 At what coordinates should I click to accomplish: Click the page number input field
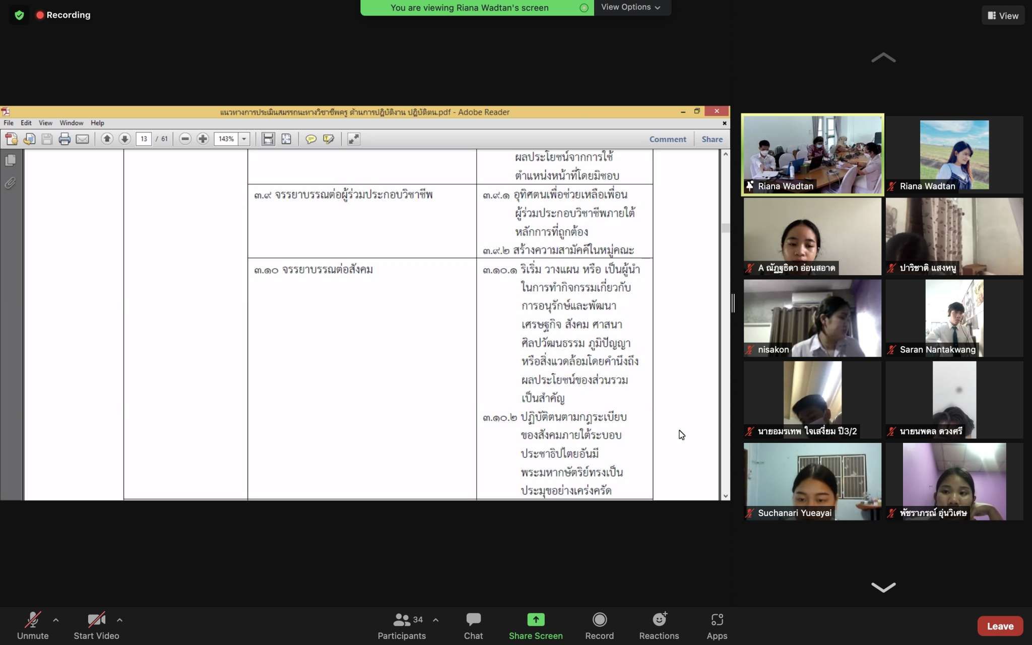click(144, 139)
